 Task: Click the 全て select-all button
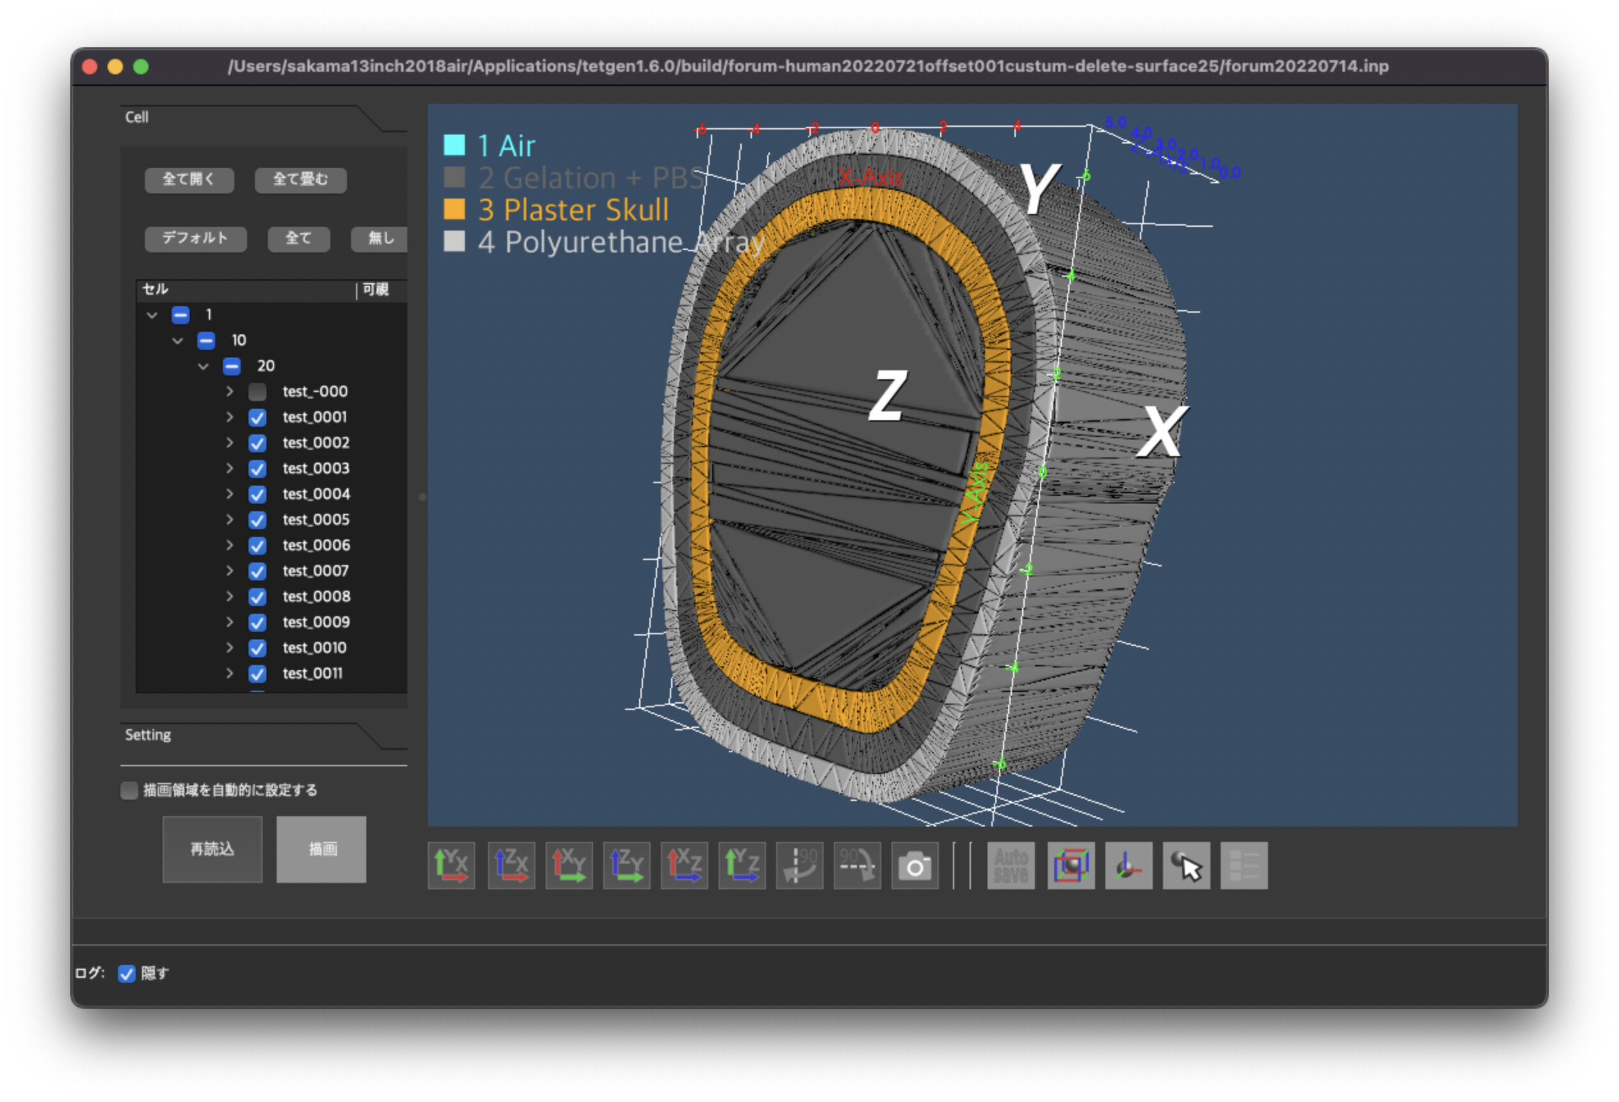tap(298, 238)
